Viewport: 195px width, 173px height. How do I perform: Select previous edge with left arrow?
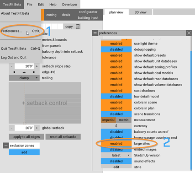pyautogui.click(x=14, y=72)
